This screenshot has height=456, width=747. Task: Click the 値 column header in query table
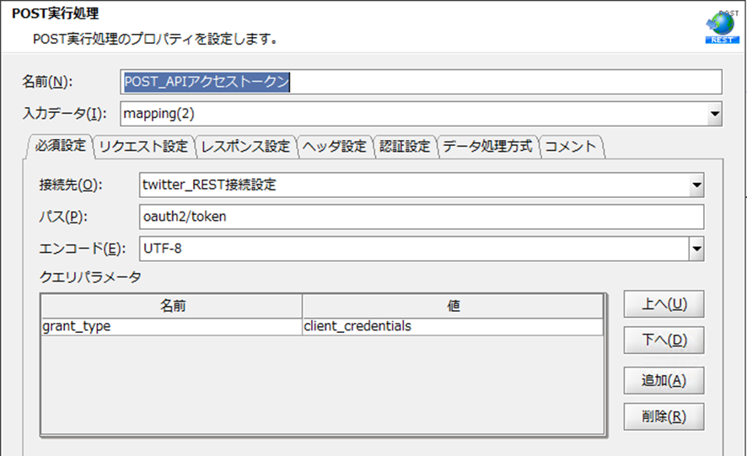coord(453,306)
